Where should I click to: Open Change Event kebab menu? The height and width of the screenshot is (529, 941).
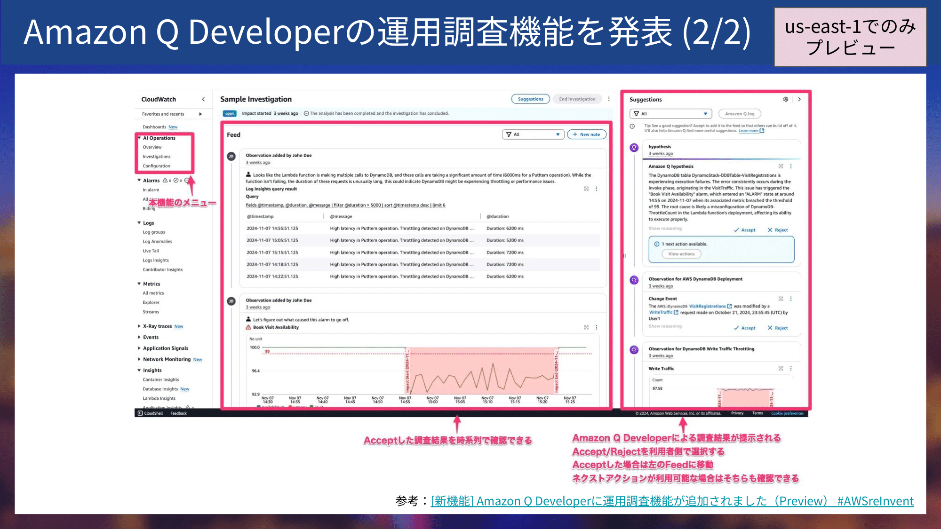[791, 299]
